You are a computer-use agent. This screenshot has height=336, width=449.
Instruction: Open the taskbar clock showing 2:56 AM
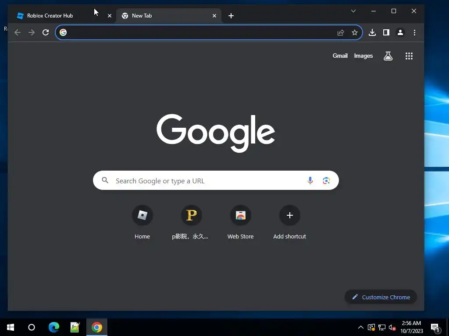click(x=411, y=327)
